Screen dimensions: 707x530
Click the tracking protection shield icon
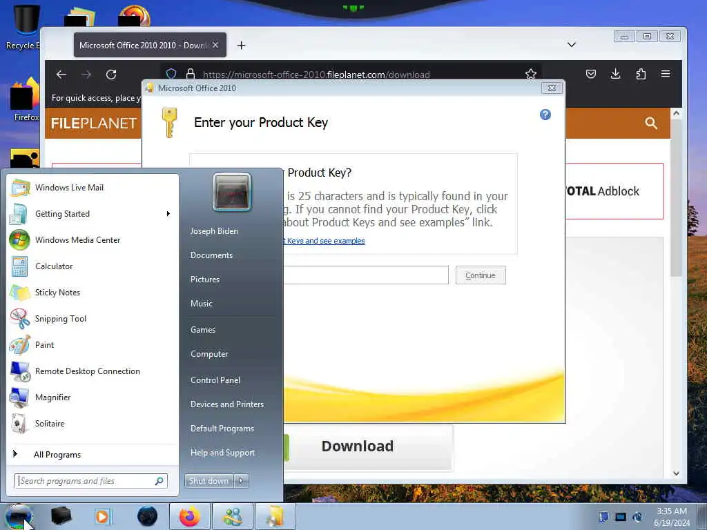[x=171, y=74]
